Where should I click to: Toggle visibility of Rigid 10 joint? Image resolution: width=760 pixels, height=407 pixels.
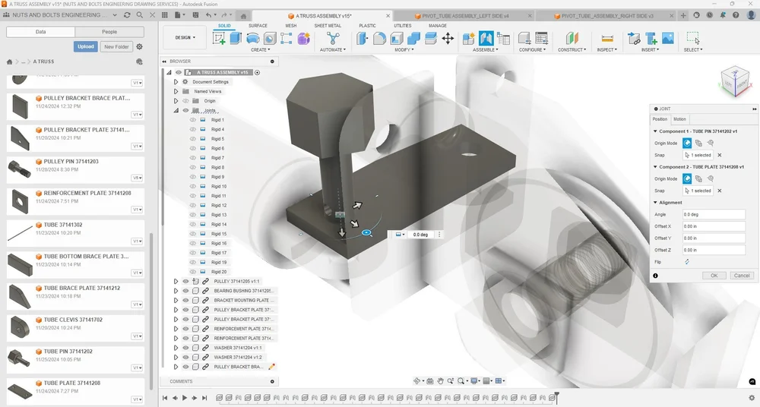click(x=193, y=186)
